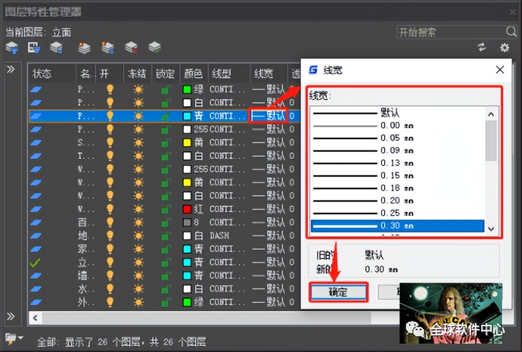Lock the 外 layer with its padlock
The height and width of the screenshot is (352, 522).
pyautogui.click(x=166, y=302)
